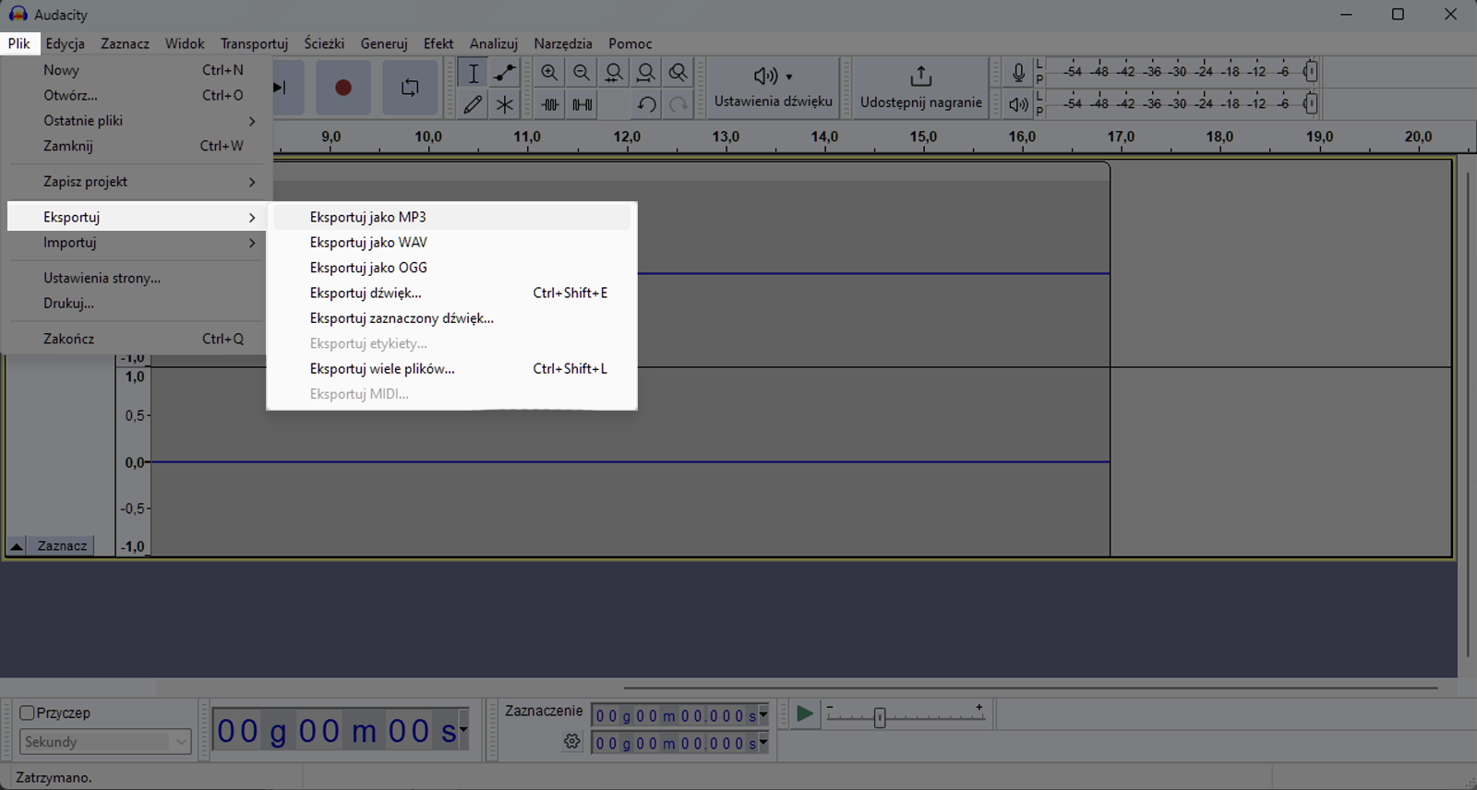Enable the Przyczep checkbox

[x=28, y=712]
